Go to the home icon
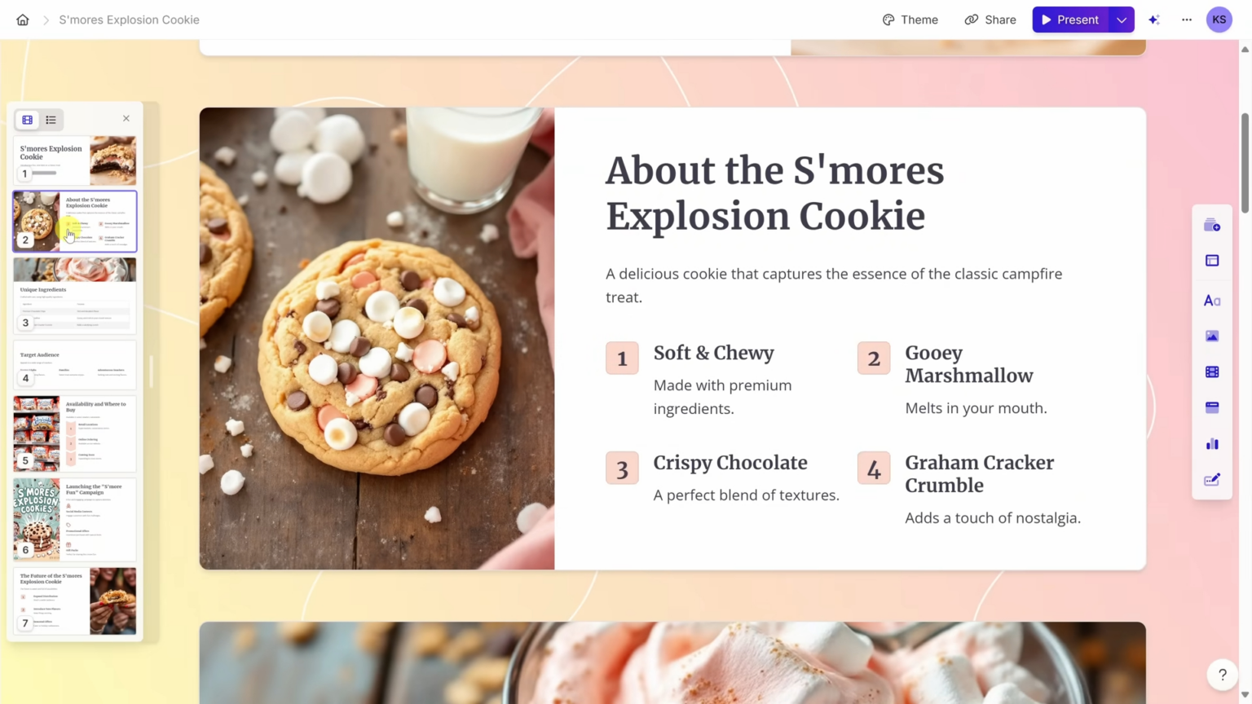Viewport: 1252px width, 704px height. [23, 20]
